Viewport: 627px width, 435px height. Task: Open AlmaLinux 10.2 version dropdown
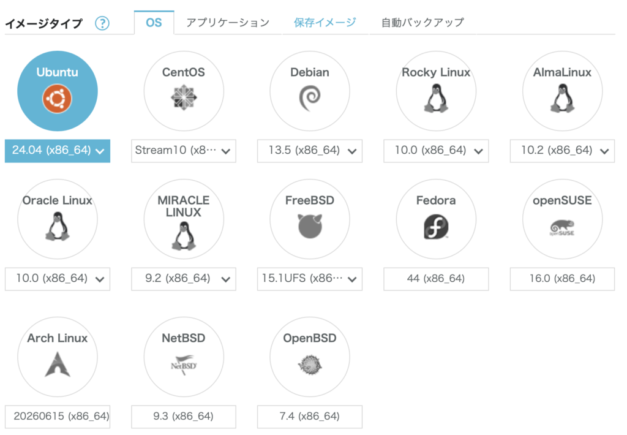(x=562, y=151)
